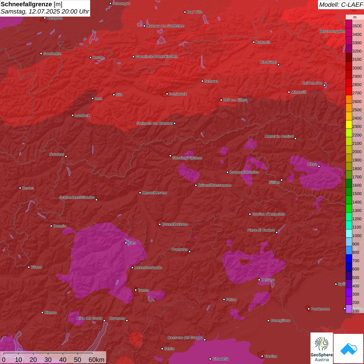Select the Schlanders/Silandro label
Viewport: 364px width, 364px height.
(x=77, y=197)
